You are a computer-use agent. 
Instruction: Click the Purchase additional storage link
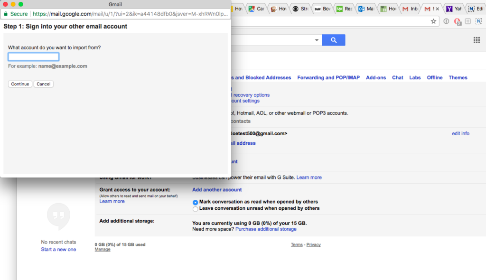tap(266, 229)
